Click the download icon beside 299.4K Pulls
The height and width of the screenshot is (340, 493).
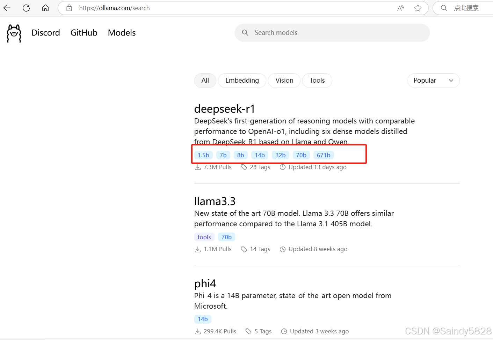(x=198, y=331)
